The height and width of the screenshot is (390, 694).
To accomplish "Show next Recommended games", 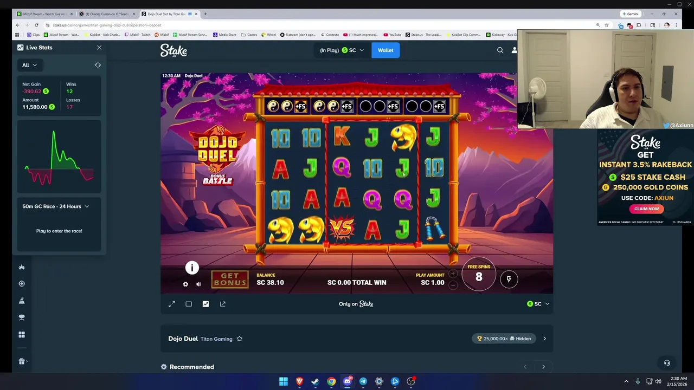I will (x=543, y=367).
